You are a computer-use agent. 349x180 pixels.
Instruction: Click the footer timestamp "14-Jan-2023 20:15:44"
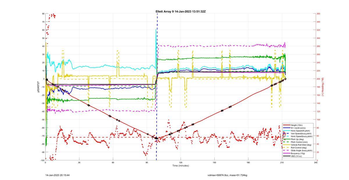click(58, 175)
